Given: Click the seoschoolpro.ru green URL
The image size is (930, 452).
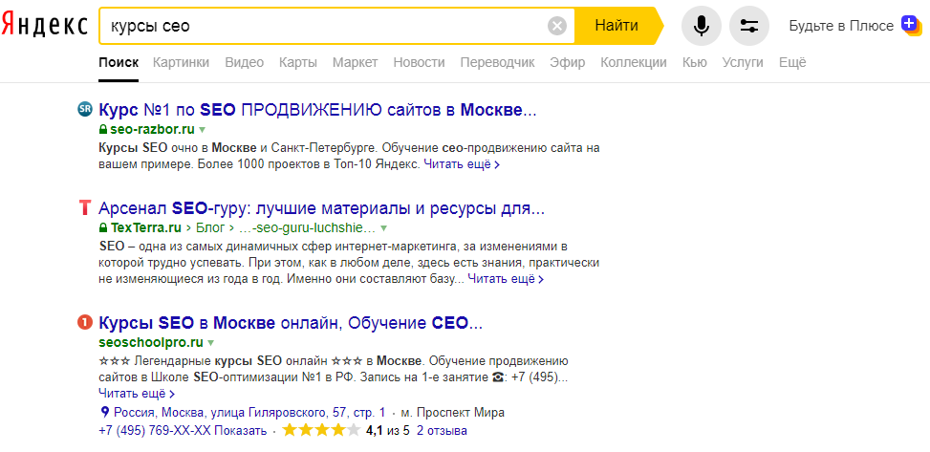Looking at the screenshot, I should 151,342.
